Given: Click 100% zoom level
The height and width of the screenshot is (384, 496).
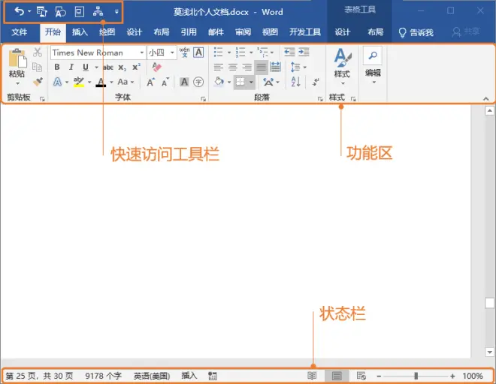Looking at the screenshot, I should pyautogui.click(x=472, y=376).
